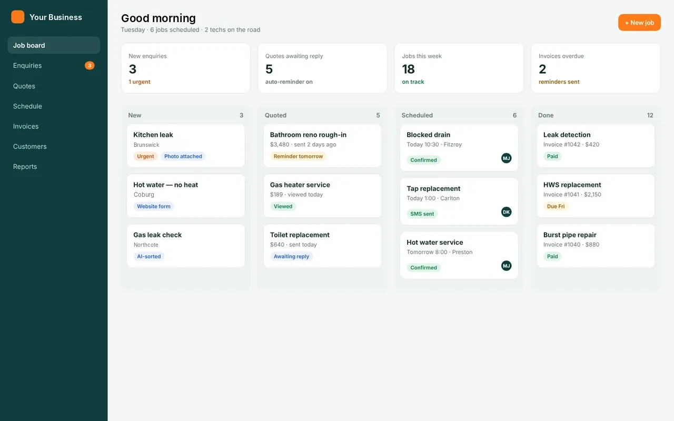Image resolution: width=674 pixels, height=421 pixels.
Task: Click the Quoted column header
Action: 275,115
